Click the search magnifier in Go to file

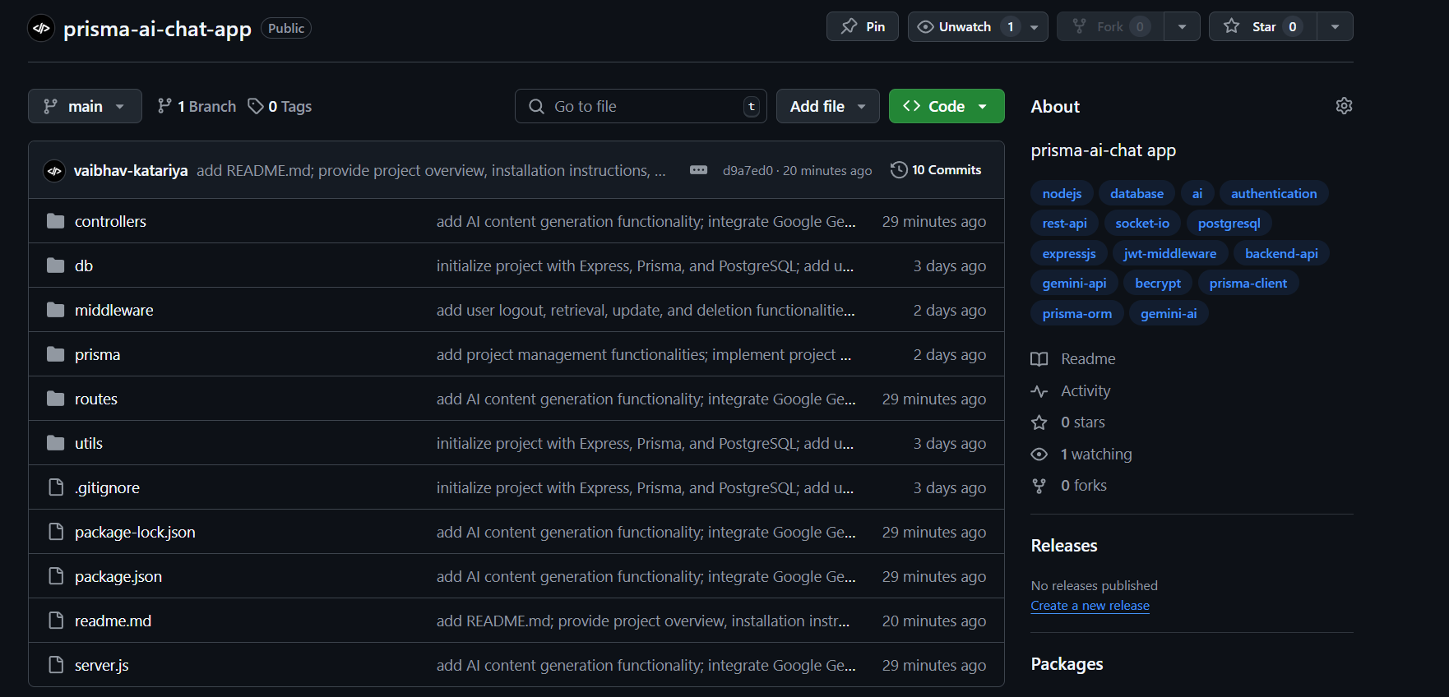click(536, 106)
